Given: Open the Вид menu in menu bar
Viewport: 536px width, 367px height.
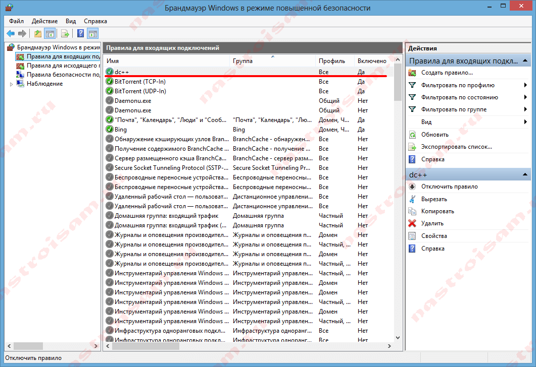Looking at the screenshot, I should tap(71, 21).
